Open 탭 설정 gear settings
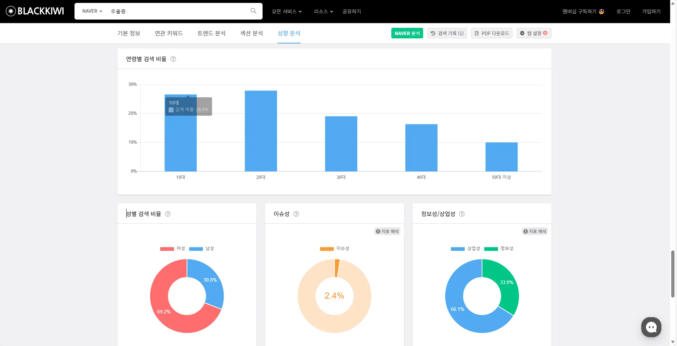 tap(534, 33)
